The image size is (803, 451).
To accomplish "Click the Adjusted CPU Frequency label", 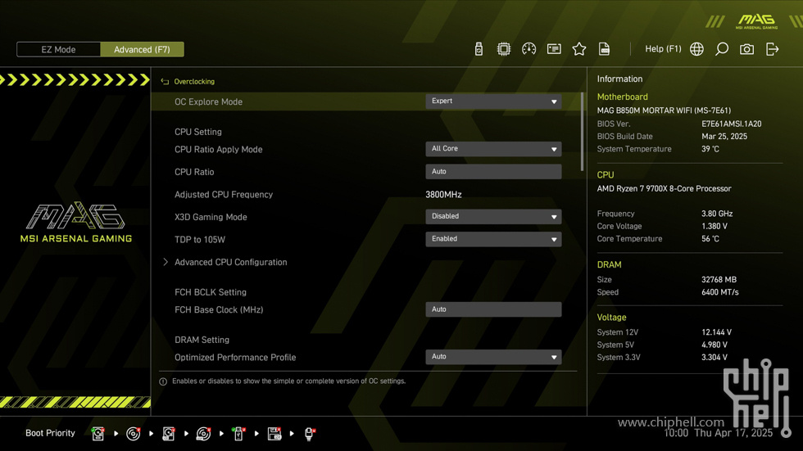I will (x=223, y=194).
